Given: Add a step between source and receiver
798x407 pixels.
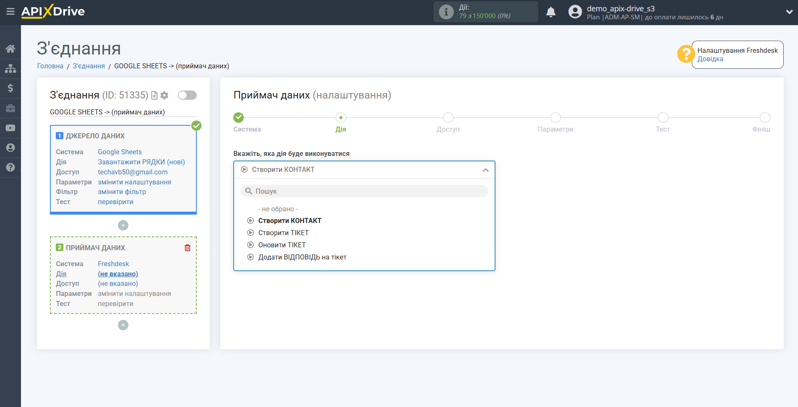Looking at the screenshot, I should coord(123,226).
